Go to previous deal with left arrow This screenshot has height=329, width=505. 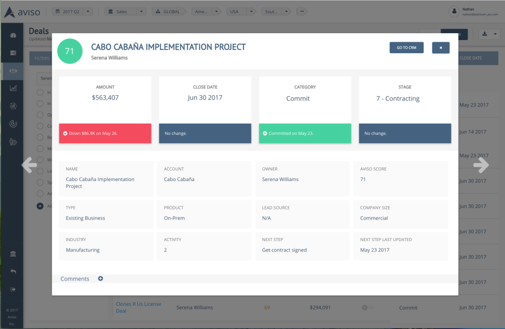click(x=29, y=165)
